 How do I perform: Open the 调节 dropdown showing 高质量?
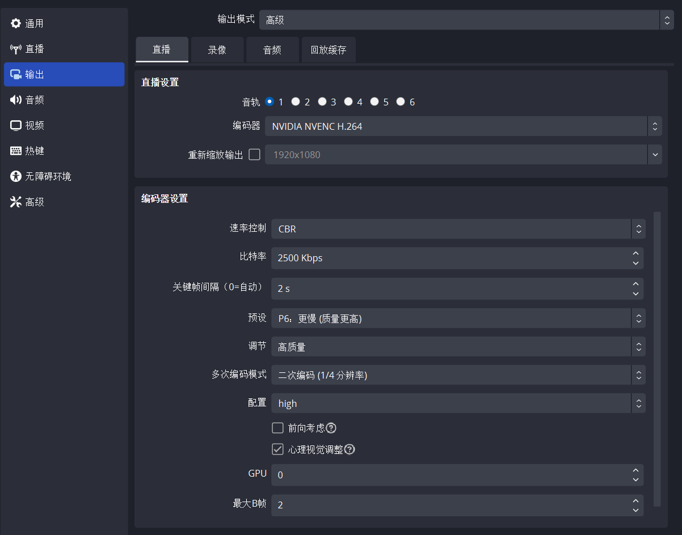coord(458,347)
